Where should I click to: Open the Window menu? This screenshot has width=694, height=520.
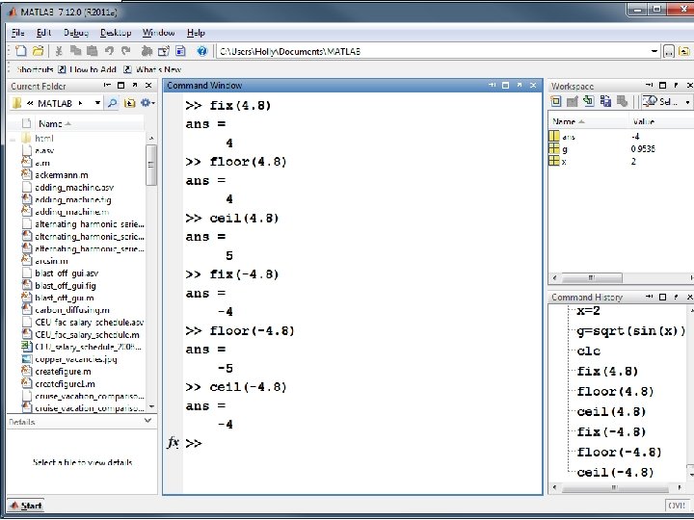(158, 33)
